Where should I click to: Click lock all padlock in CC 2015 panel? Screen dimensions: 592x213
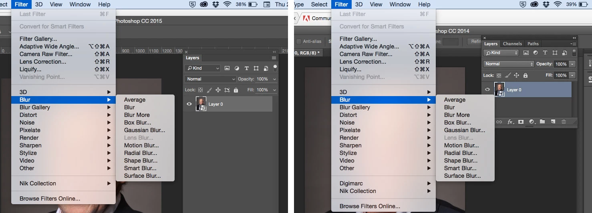[x=236, y=90]
